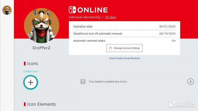Expand the icons list with the right arrow
The height and width of the screenshot is (111, 198).
(x=190, y=81)
